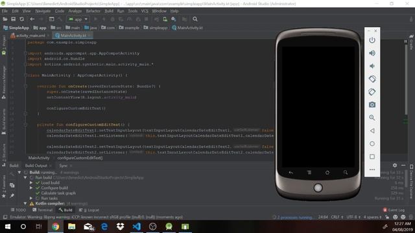This screenshot has width=415, height=233.
Task: Open the Build menu
Action: [x=109, y=11]
